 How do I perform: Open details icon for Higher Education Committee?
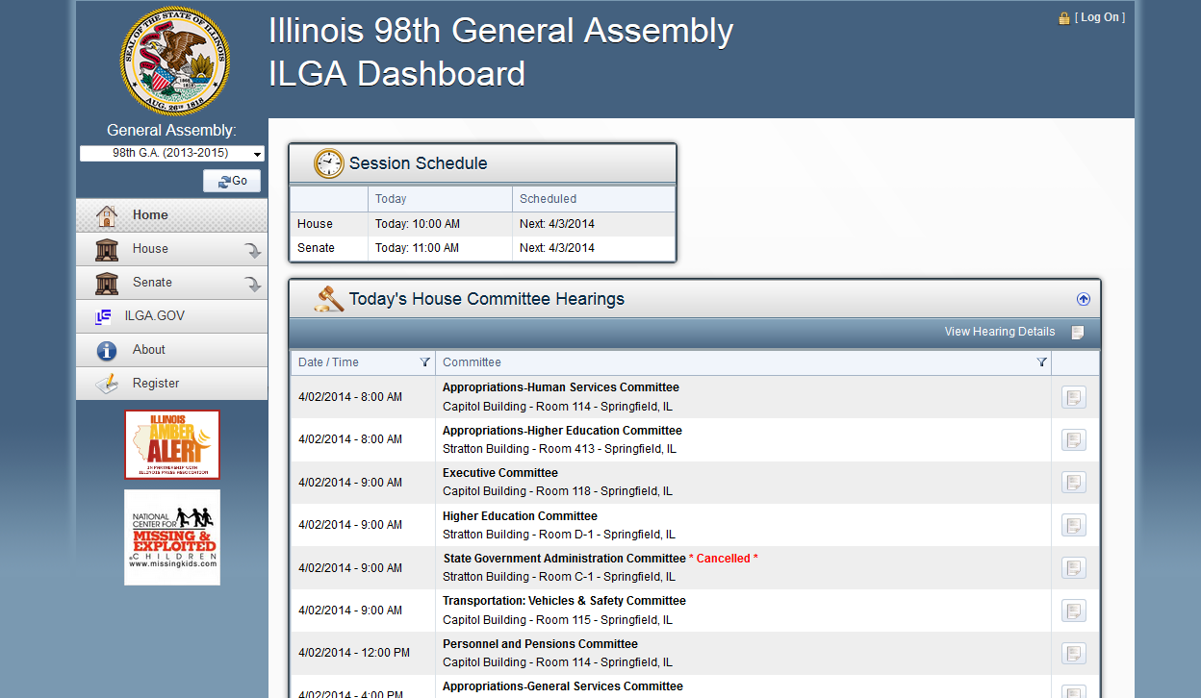[x=1074, y=525]
